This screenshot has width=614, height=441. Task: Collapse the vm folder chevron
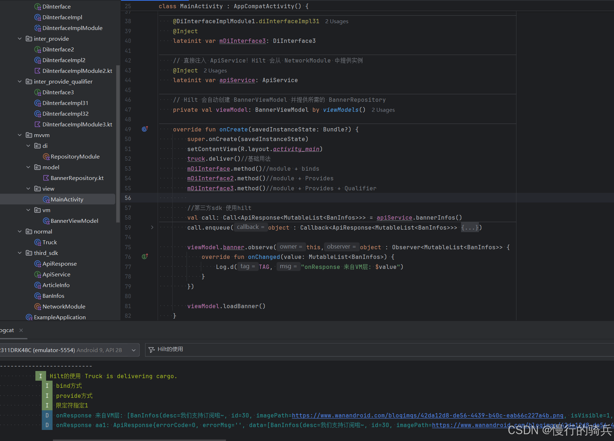pyautogui.click(x=28, y=210)
